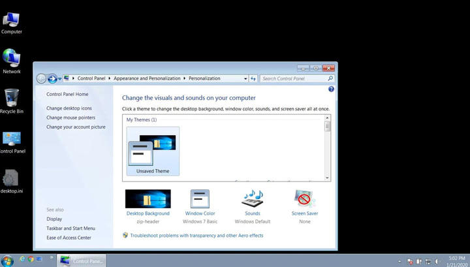The height and width of the screenshot is (267, 470).
Task: Open the blue Help question mark
Action: pyautogui.click(x=331, y=89)
